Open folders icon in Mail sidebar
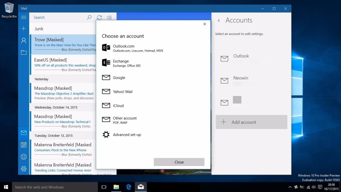The width and height of the screenshot is (341, 192). pyautogui.click(x=24, y=52)
